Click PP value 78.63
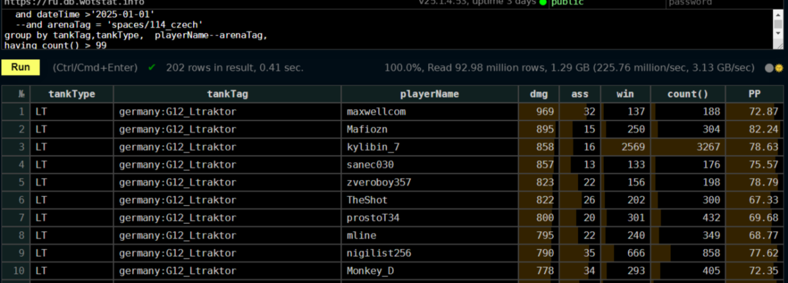788x283 pixels. [764, 147]
